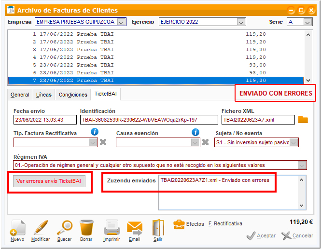This screenshot has height=249, width=321.
Task: Open the XML file folder icon
Action: [303, 120]
